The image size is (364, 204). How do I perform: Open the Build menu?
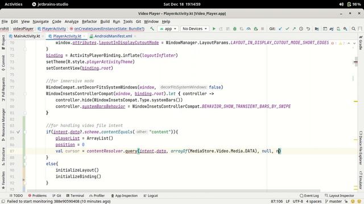click(105, 22)
